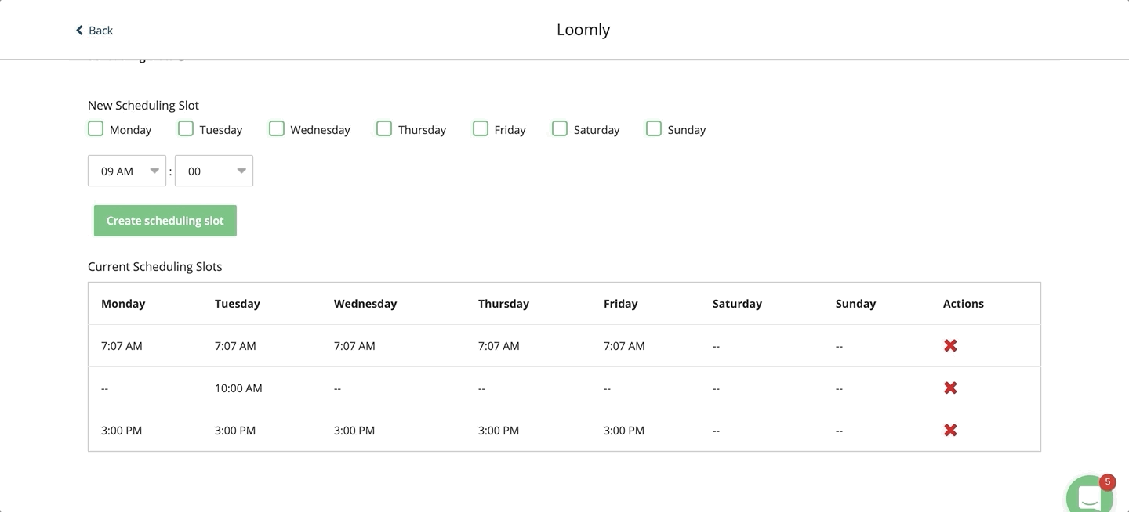Image resolution: width=1129 pixels, height=512 pixels.
Task: Click the Create scheduling slot button
Action: click(165, 220)
